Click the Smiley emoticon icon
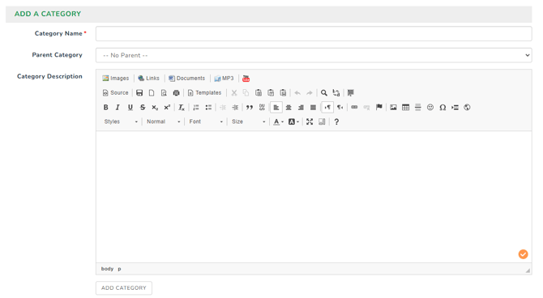The width and height of the screenshot is (543, 298). (430, 107)
